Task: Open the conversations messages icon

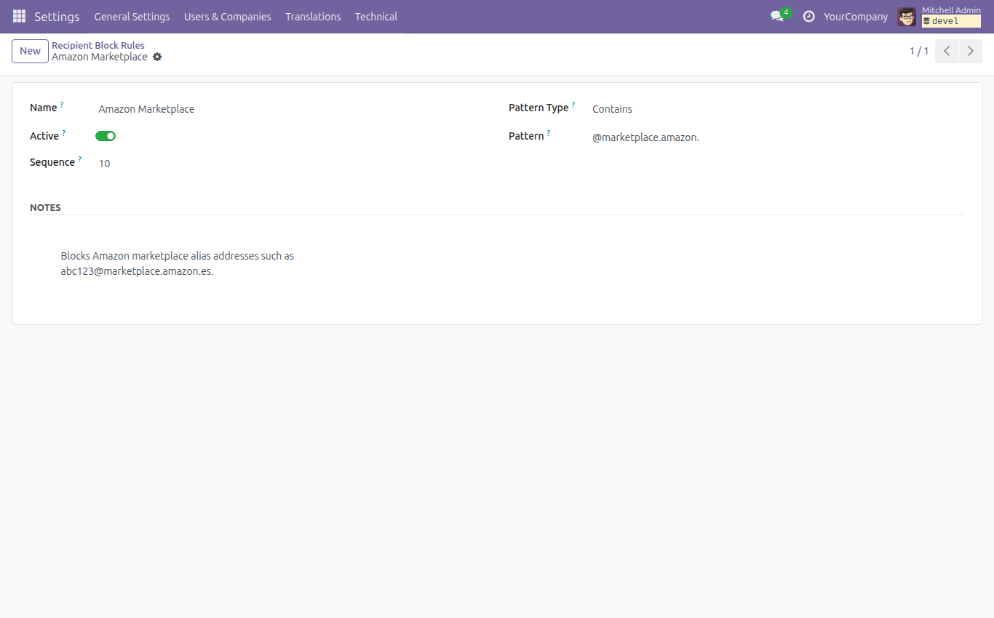Action: (x=777, y=16)
